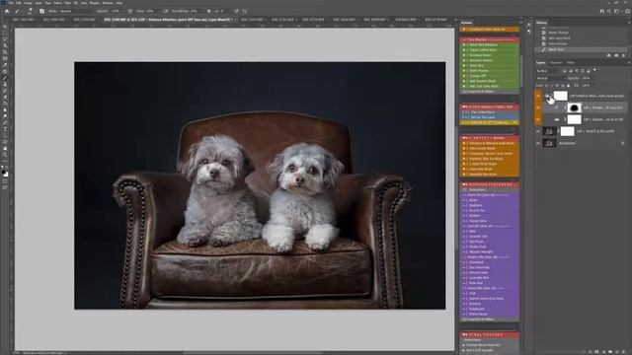Select the History panel tab
Image resolution: width=632 pixels, height=355 pixels.
[x=541, y=23]
